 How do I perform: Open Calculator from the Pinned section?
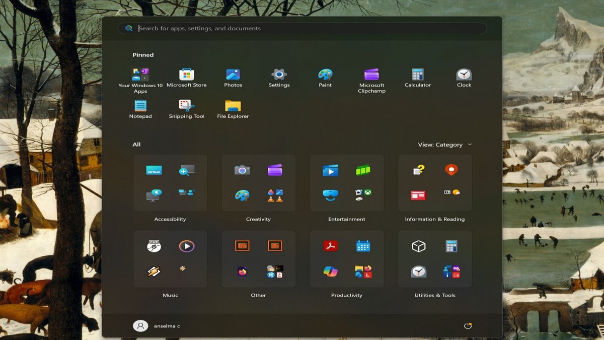[418, 78]
